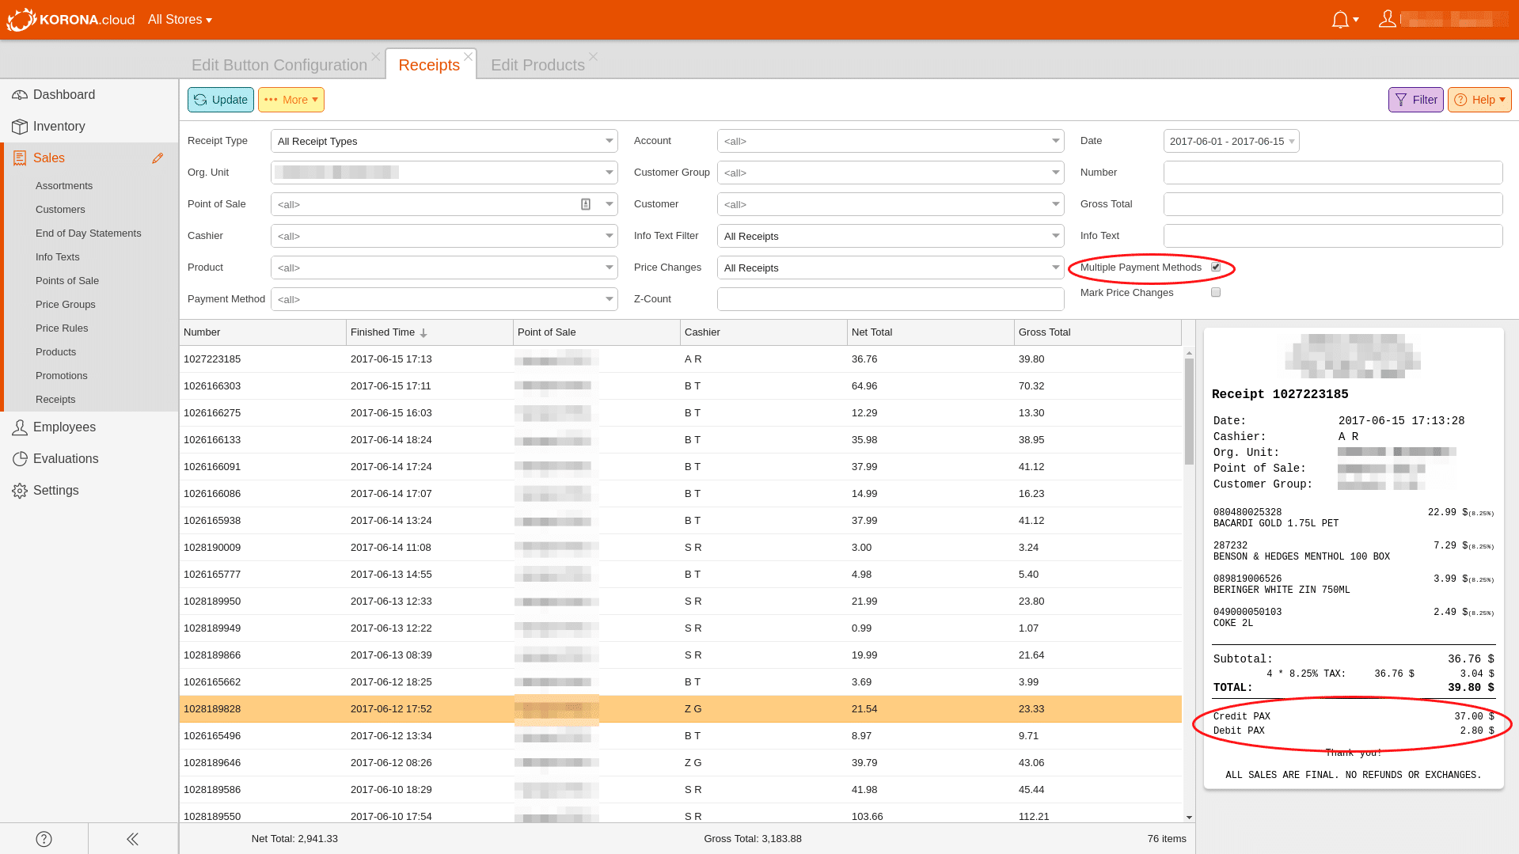Click the Sales receipt icon
This screenshot has width=1519, height=854.
pyautogui.click(x=20, y=158)
